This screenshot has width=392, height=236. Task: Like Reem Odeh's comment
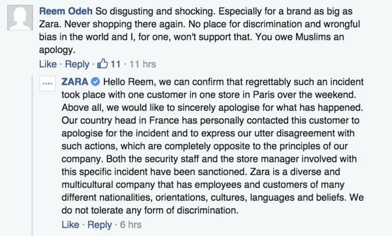click(48, 64)
